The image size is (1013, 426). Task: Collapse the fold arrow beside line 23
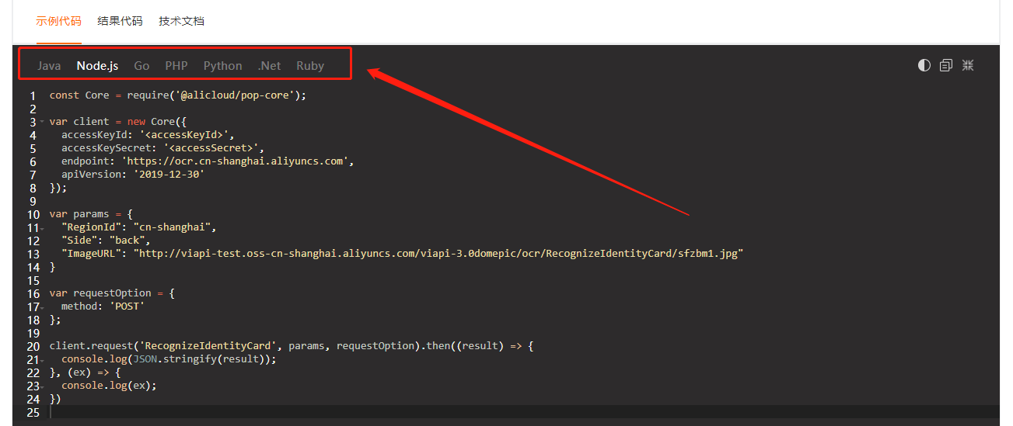pyautogui.click(x=42, y=386)
